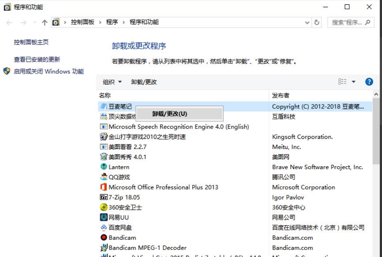This screenshot has height=257, width=382.
Task: Open the 组织 dropdown menu
Action: click(x=112, y=82)
